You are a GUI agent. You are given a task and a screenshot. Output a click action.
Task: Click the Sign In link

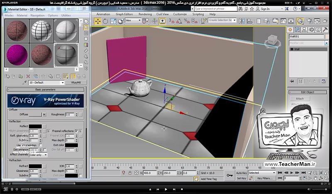point(265,9)
